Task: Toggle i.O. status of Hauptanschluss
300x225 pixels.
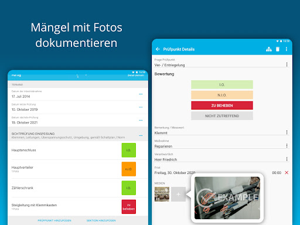Action: click(x=129, y=150)
